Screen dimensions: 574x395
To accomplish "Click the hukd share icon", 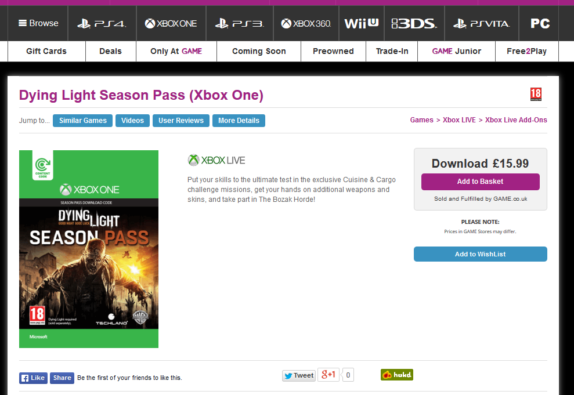I will click(397, 375).
